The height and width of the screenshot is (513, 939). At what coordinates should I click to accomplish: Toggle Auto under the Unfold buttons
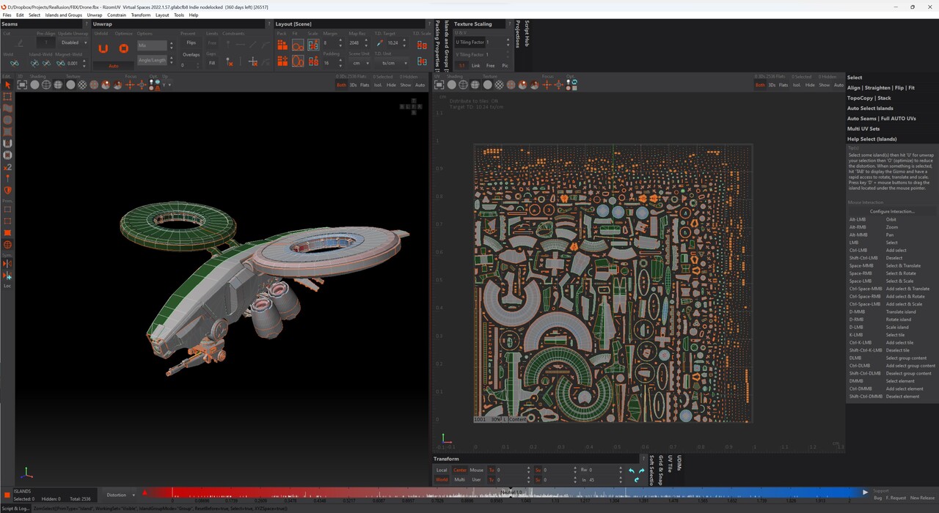pyautogui.click(x=114, y=66)
